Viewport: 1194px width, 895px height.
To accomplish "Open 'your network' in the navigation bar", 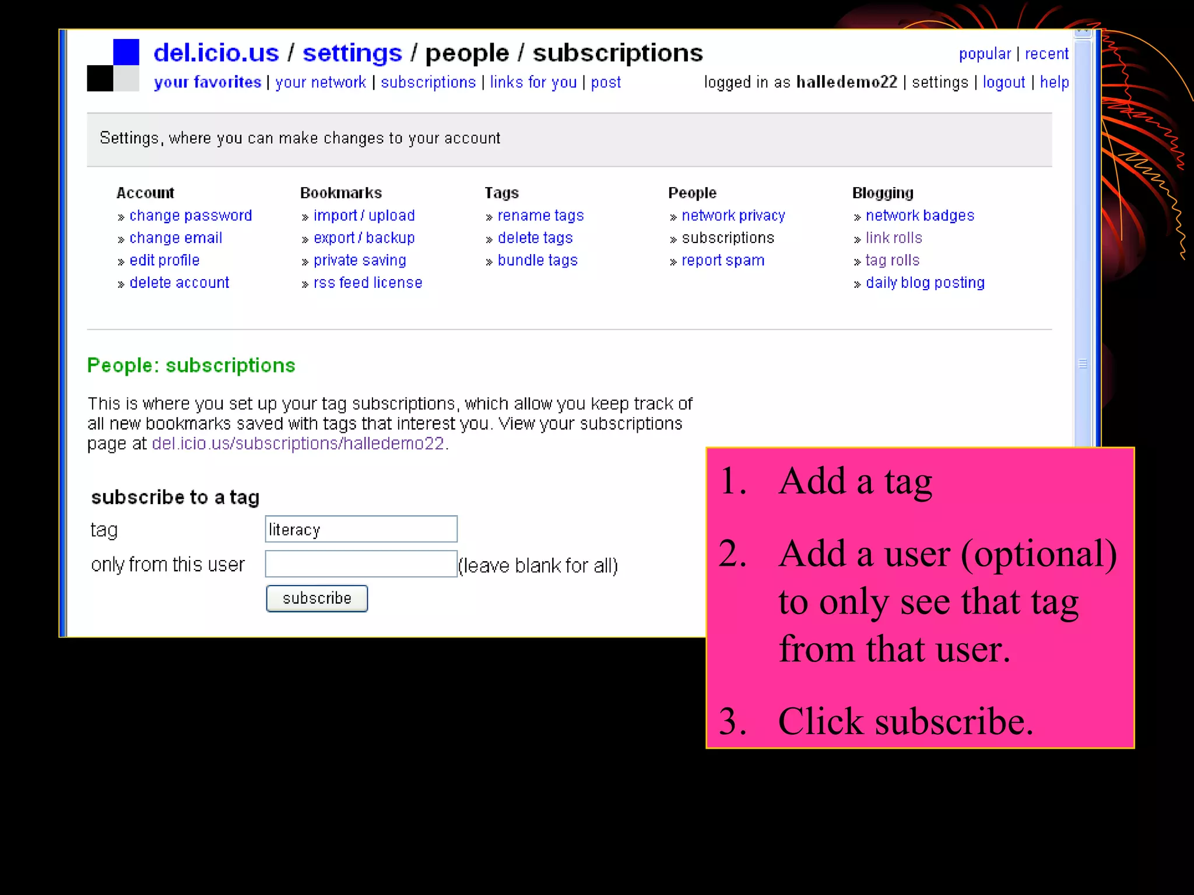I will click(x=321, y=82).
